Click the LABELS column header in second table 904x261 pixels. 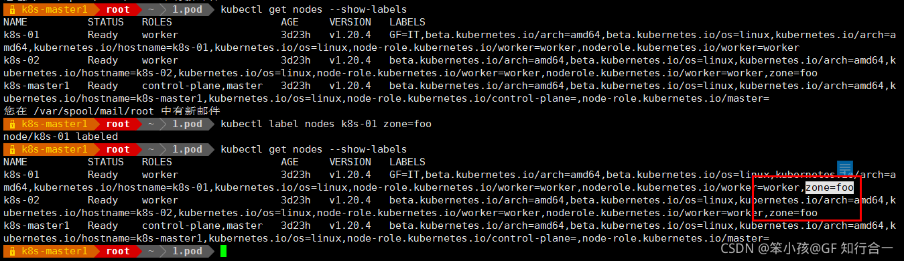click(407, 162)
